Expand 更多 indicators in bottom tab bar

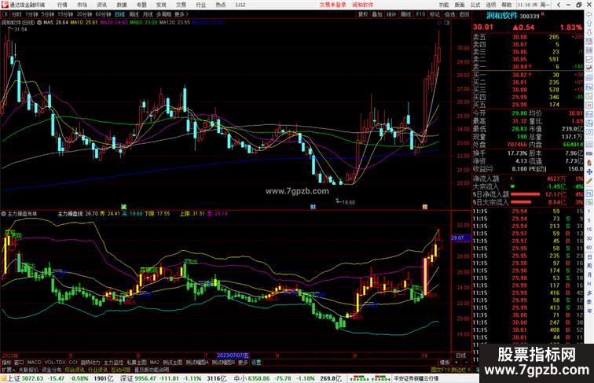click(243, 363)
